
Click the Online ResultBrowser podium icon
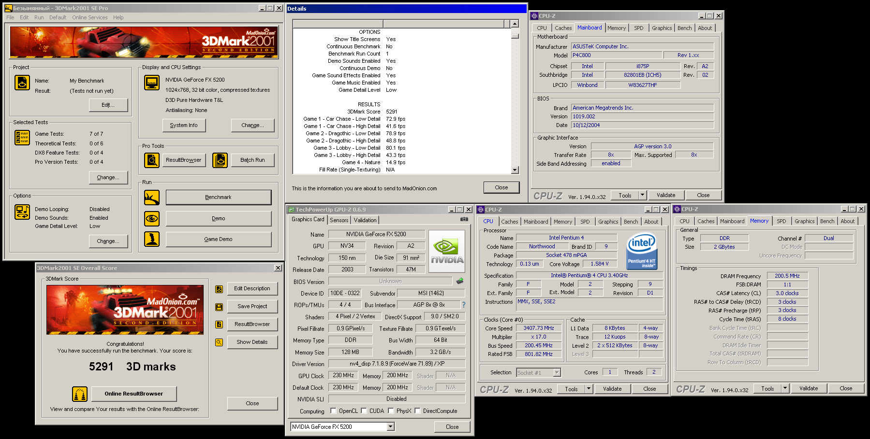(x=80, y=394)
